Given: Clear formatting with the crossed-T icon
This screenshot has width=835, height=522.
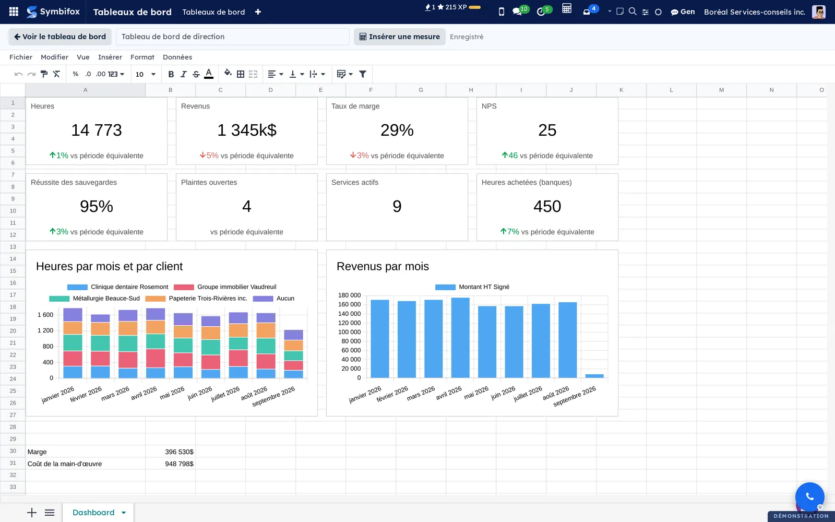Looking at the screenshot, I should [x=56, y=74].
